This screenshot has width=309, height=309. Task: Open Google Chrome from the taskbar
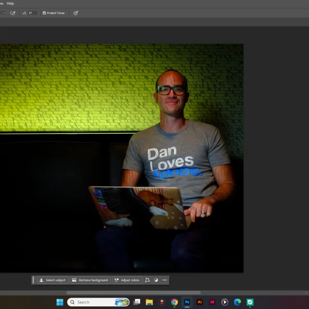(175, 302)
